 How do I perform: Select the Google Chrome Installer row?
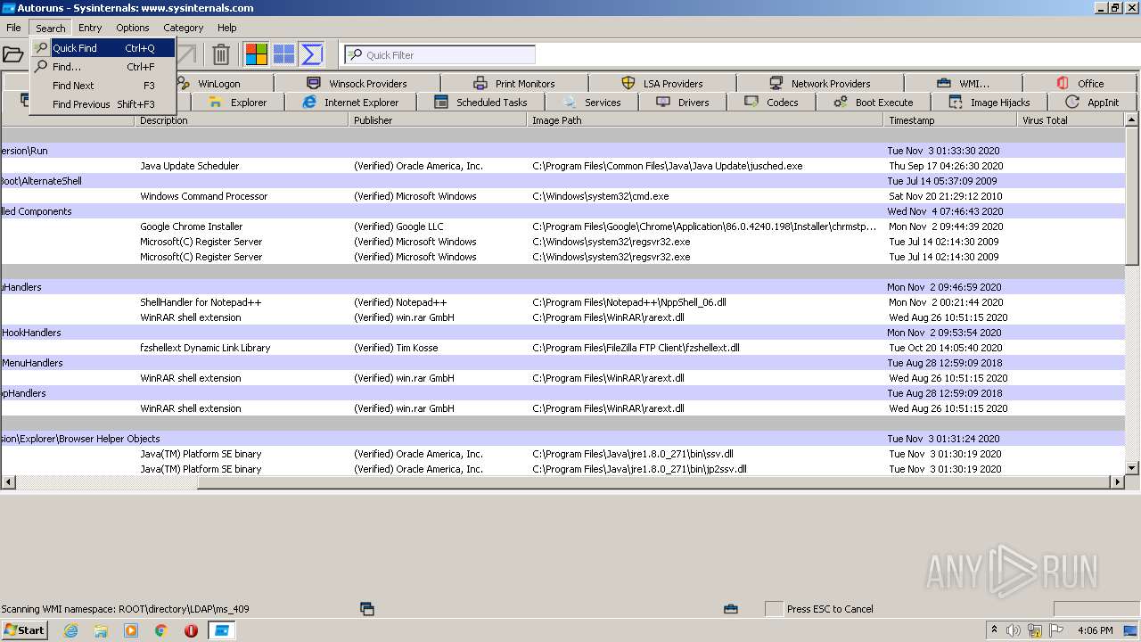563,226
